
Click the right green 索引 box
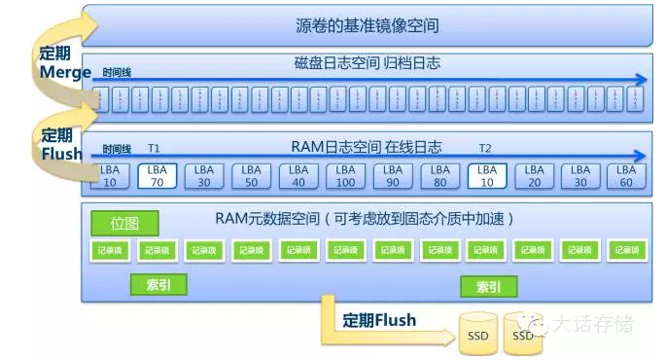tap(488, 287)
